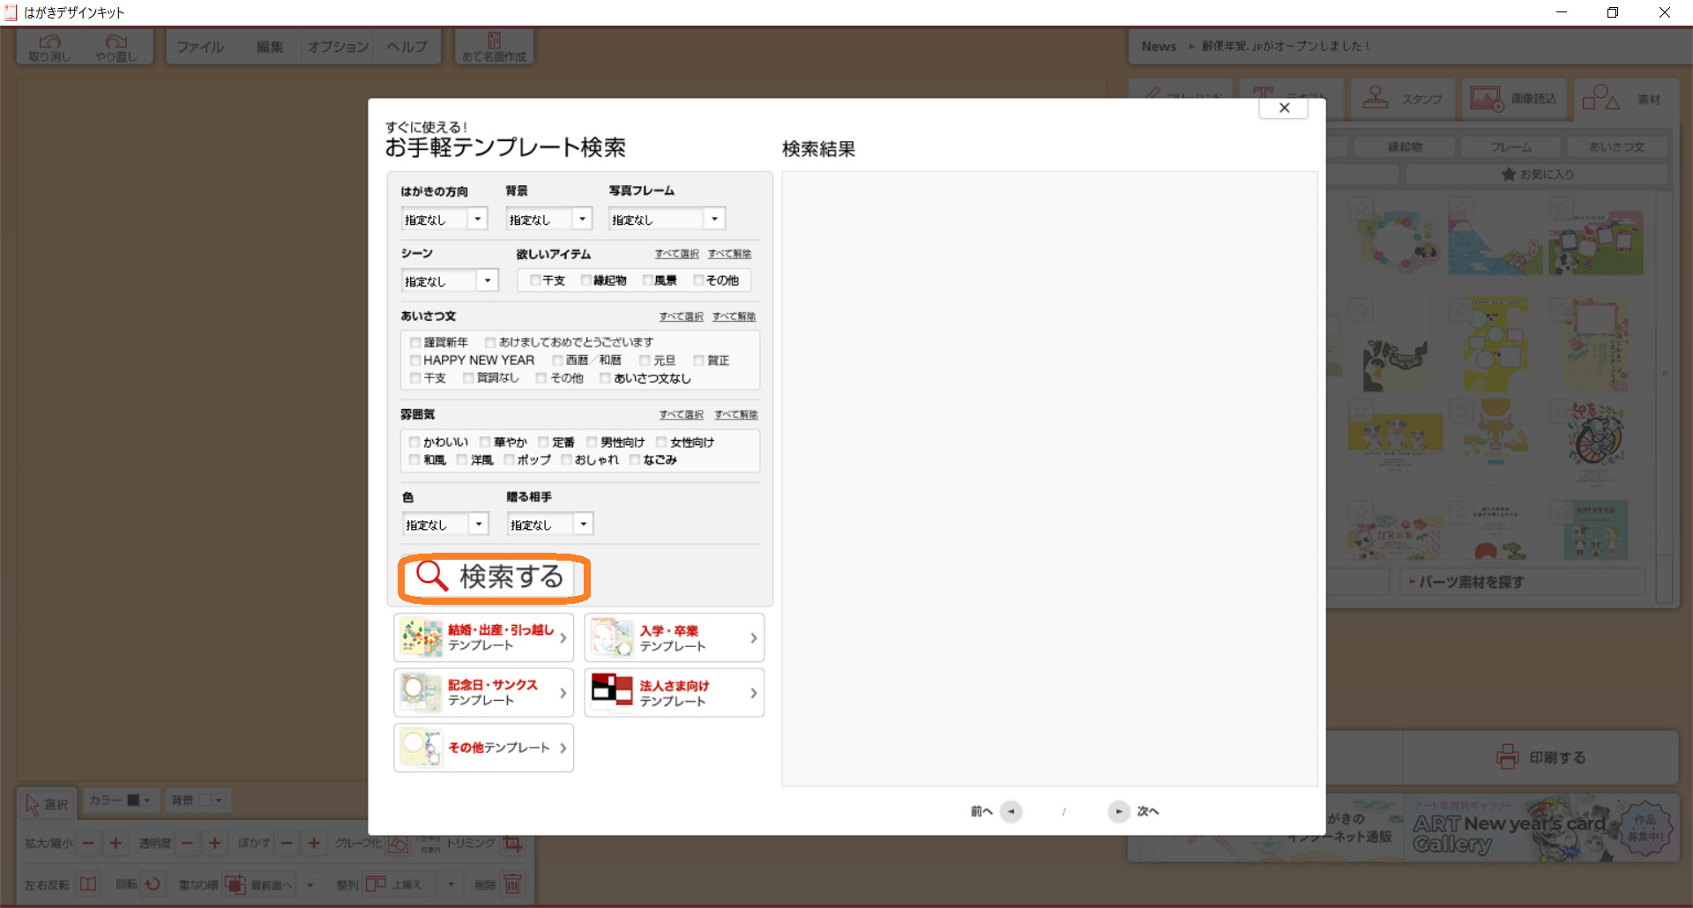The image size is (1693, 908).
Task: Open 法人さま向け templates
Action: click(675, 692)
